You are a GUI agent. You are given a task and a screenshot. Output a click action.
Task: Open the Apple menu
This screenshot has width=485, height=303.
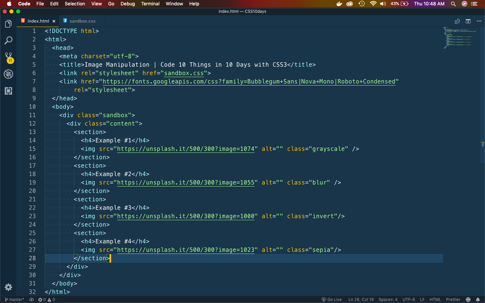pos(9,4)
